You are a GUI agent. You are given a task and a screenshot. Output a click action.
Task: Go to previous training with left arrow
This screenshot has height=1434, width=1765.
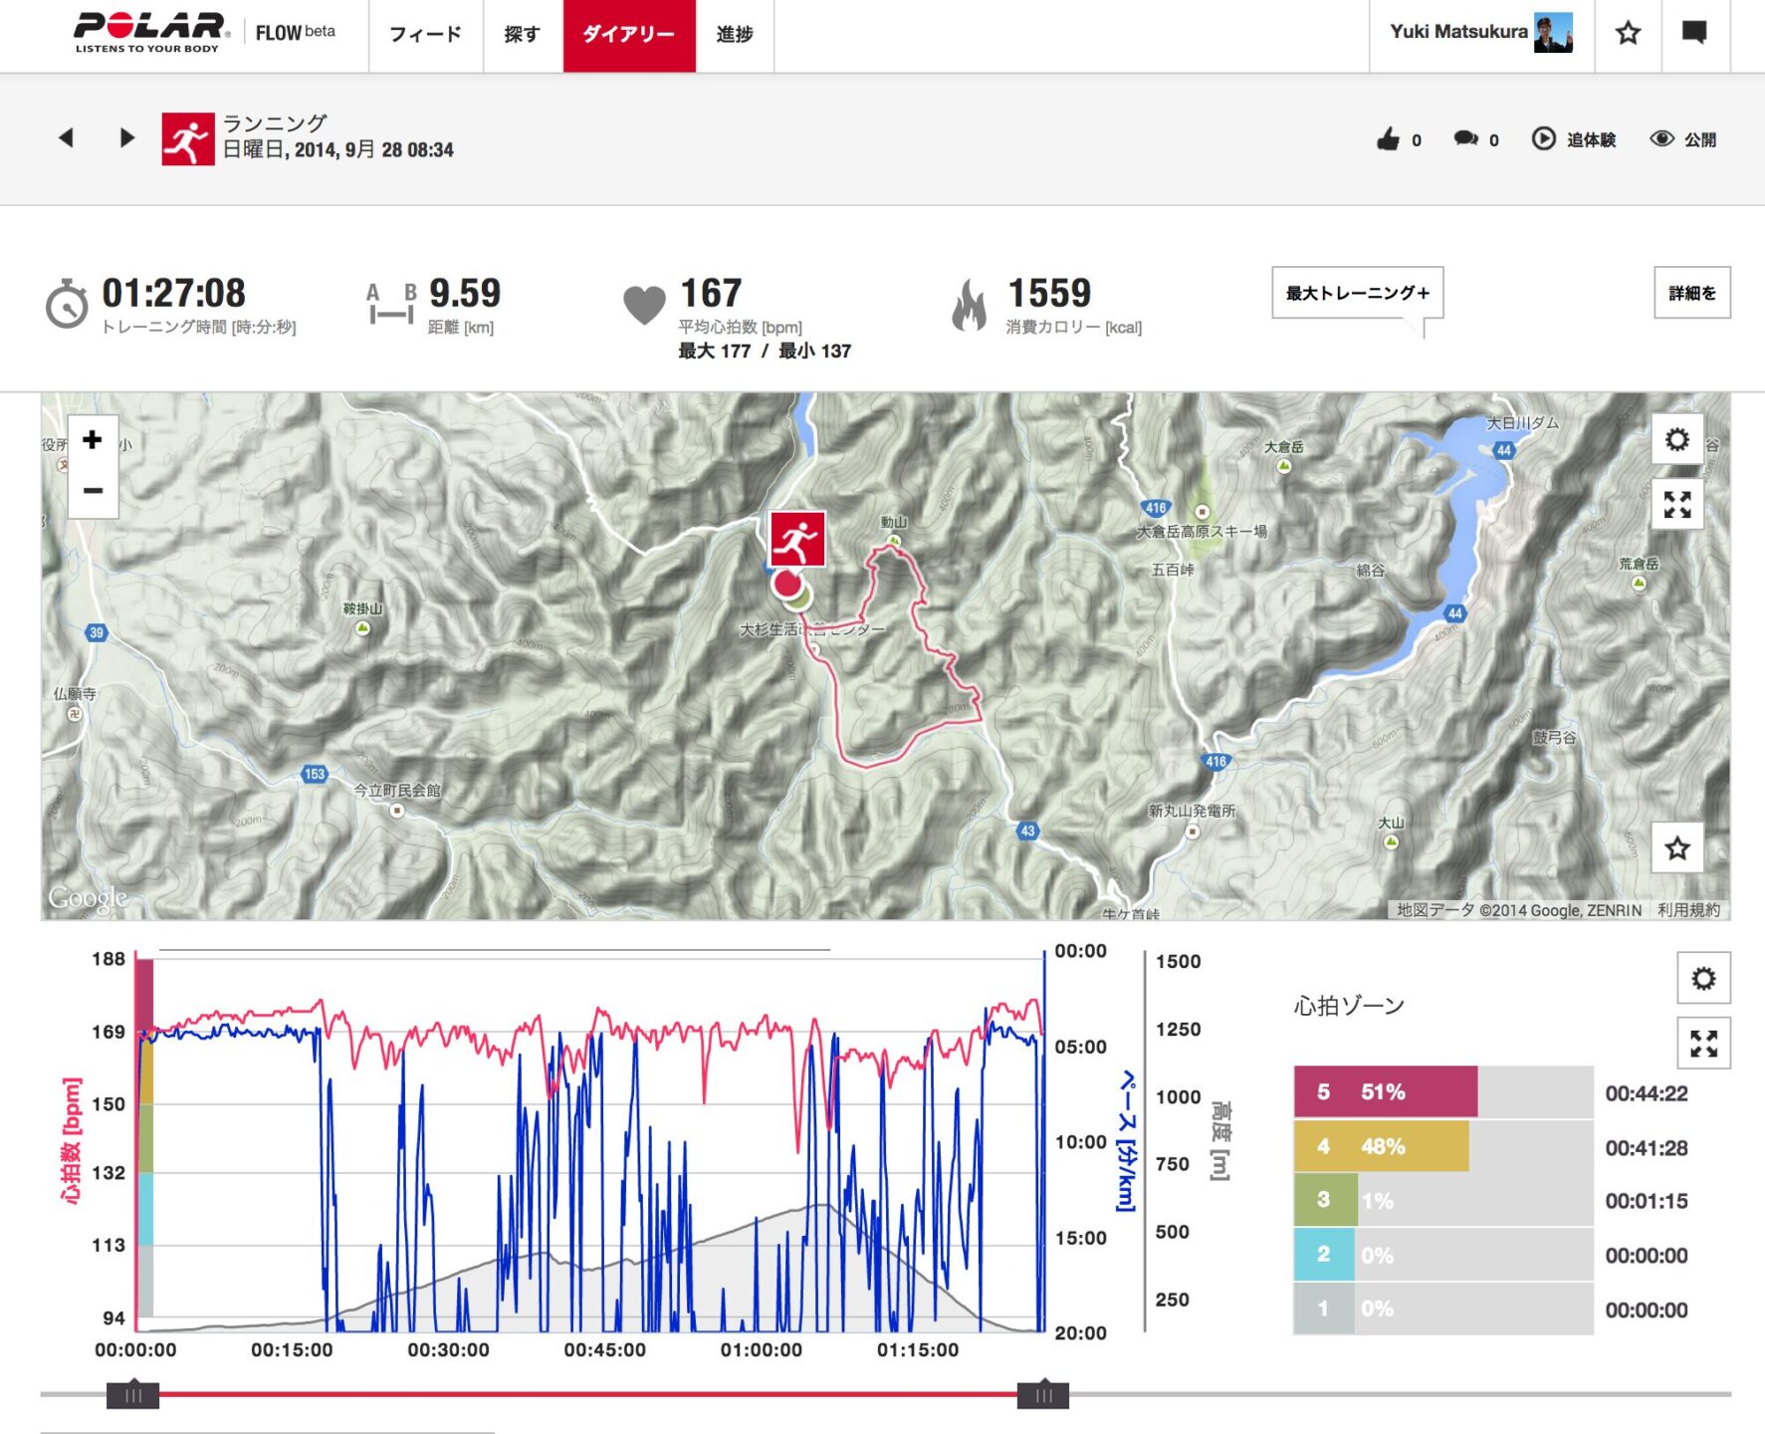tap(67, 137)
